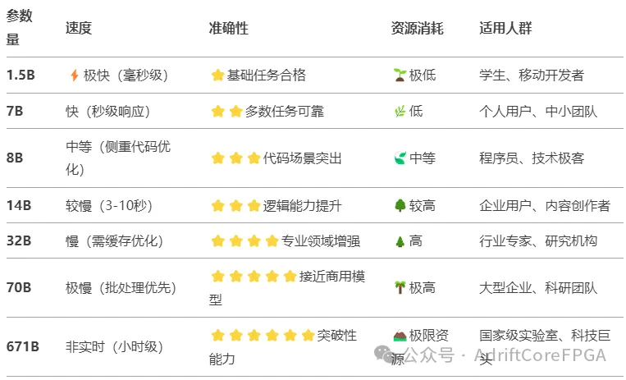The height and width of the screenshot is (380, 626).
Task: Click the 资源消耗 column header
Action: click(x=418, y=29)
